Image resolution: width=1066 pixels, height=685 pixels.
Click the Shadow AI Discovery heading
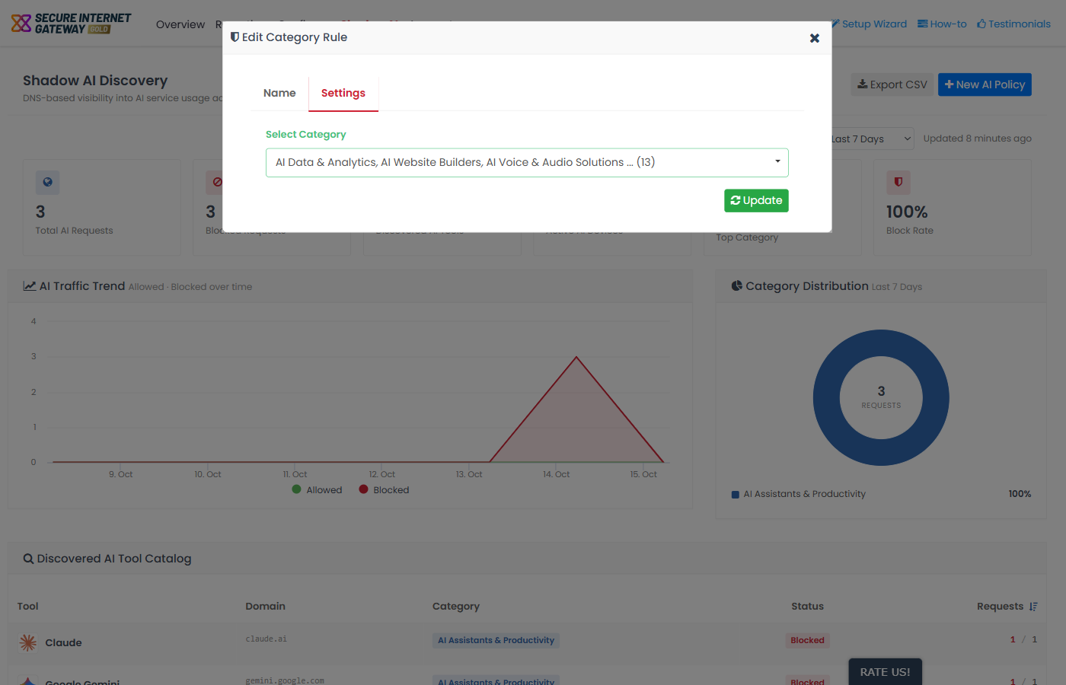[95, 81]
